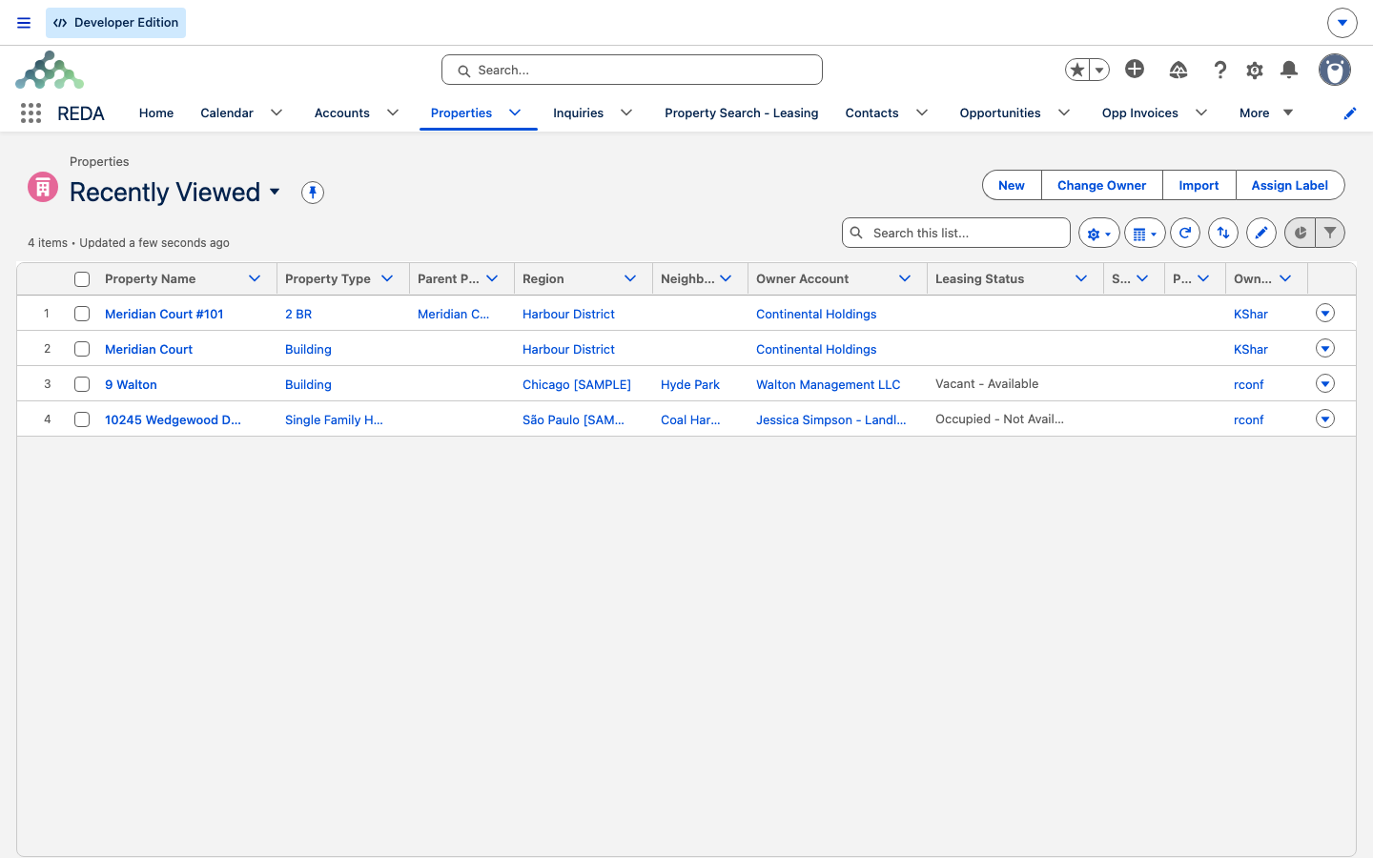
Task: Open row actions for Meridian Court #101
Action: pos(1325,313)
